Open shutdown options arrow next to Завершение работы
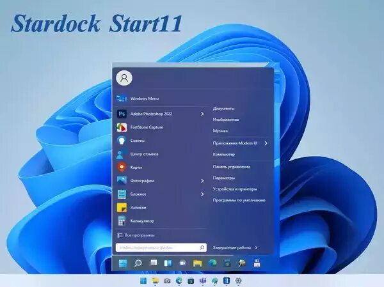The height and width of the screenshot is (287, 384). pyautogui.click(x=256, y=247)
